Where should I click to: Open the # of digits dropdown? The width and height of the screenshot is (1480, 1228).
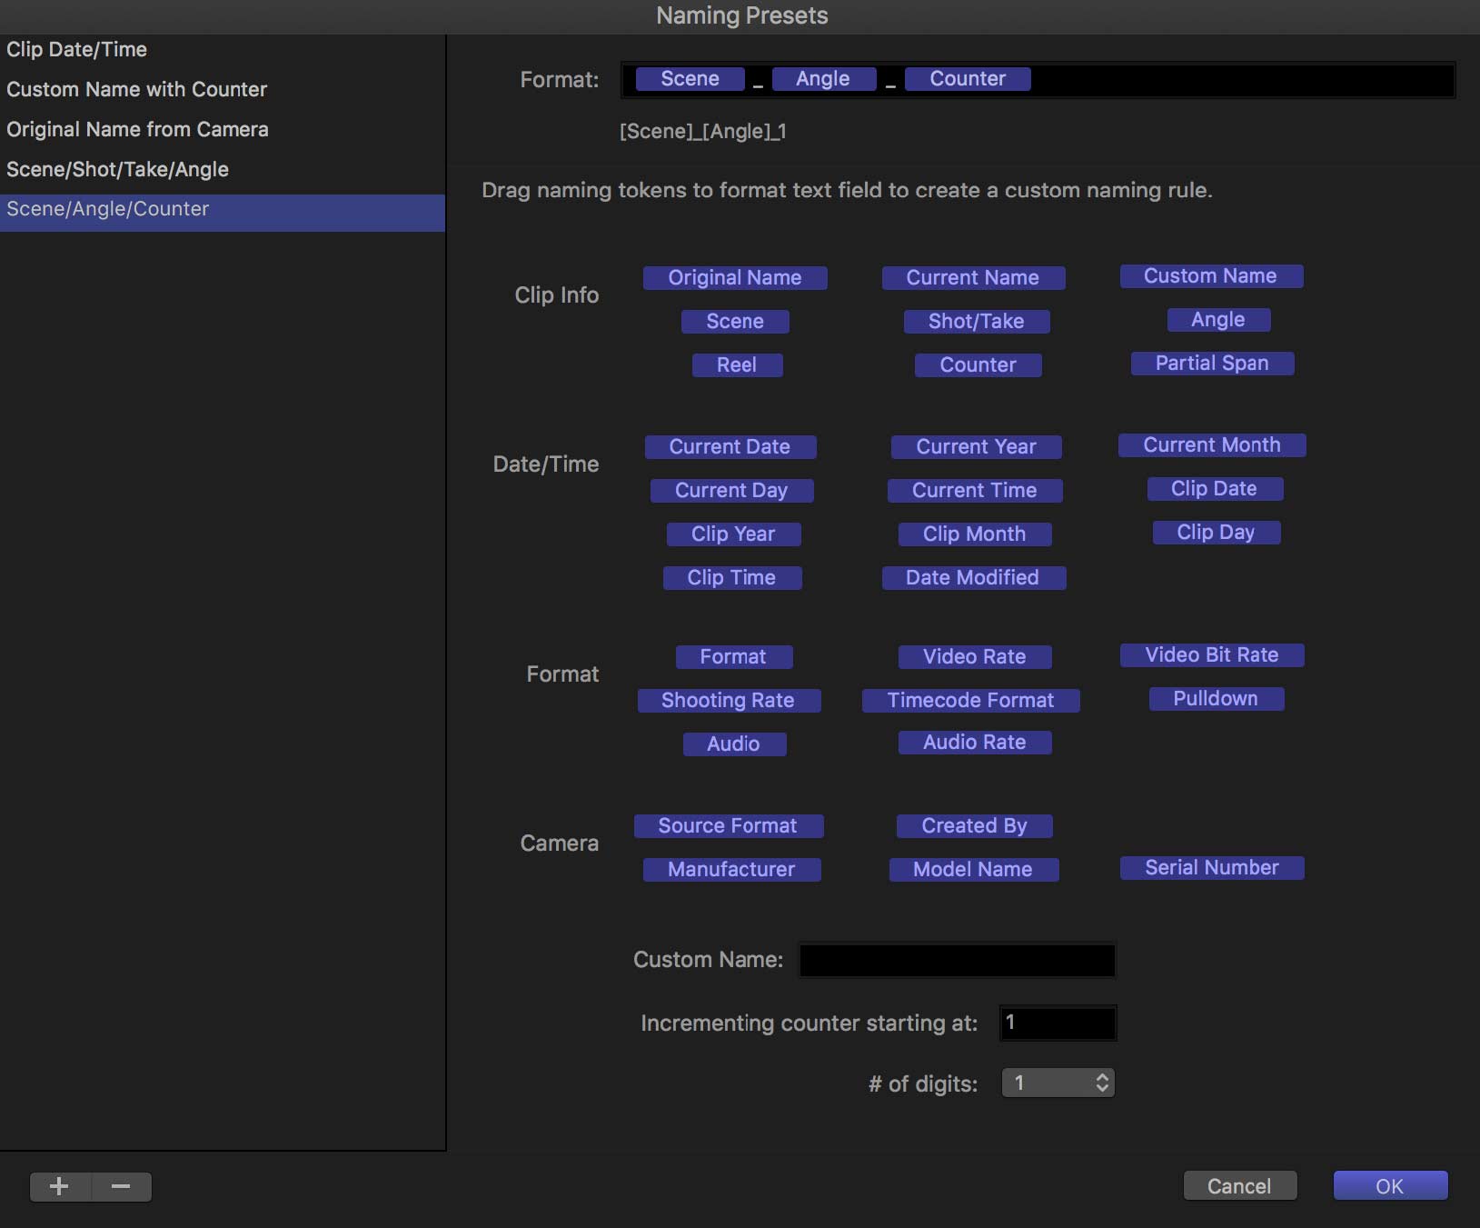click(1058, 1083)
